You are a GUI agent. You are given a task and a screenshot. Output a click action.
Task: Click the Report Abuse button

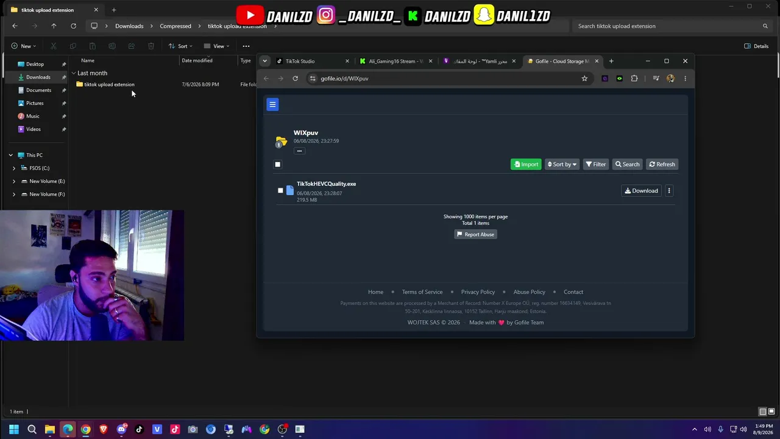coord(475,234)
